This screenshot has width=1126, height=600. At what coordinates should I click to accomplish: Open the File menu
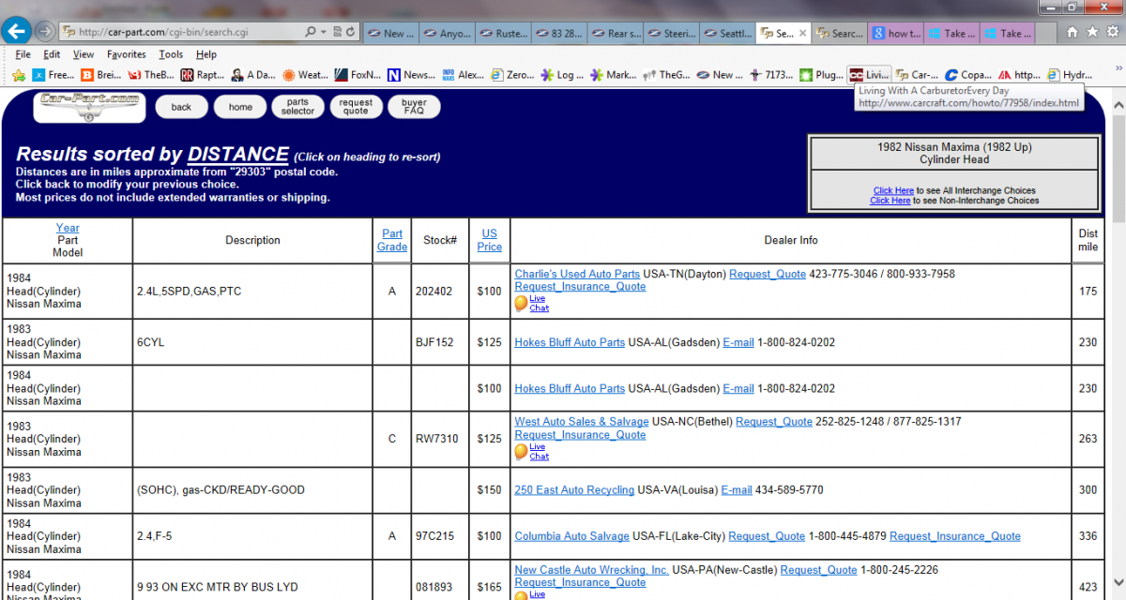[23, 54]
